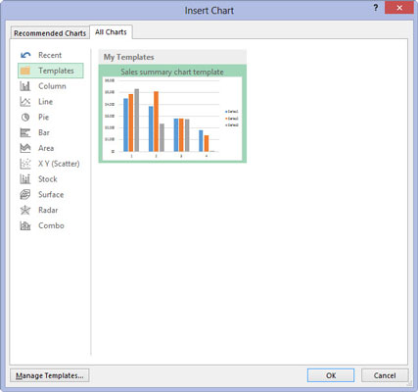Choose the Stock chart type label

(48, 179)
